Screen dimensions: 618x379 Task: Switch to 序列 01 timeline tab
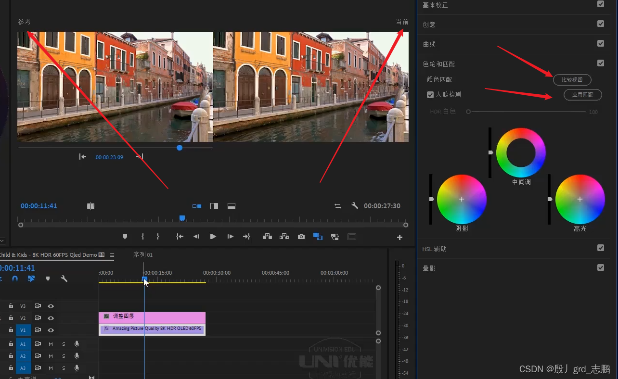coord(143,254)
